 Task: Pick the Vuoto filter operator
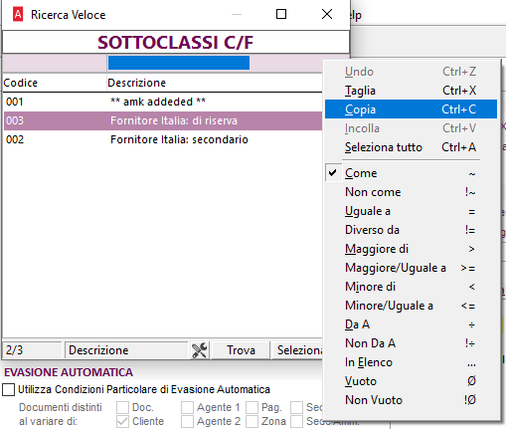pos(411,381)
